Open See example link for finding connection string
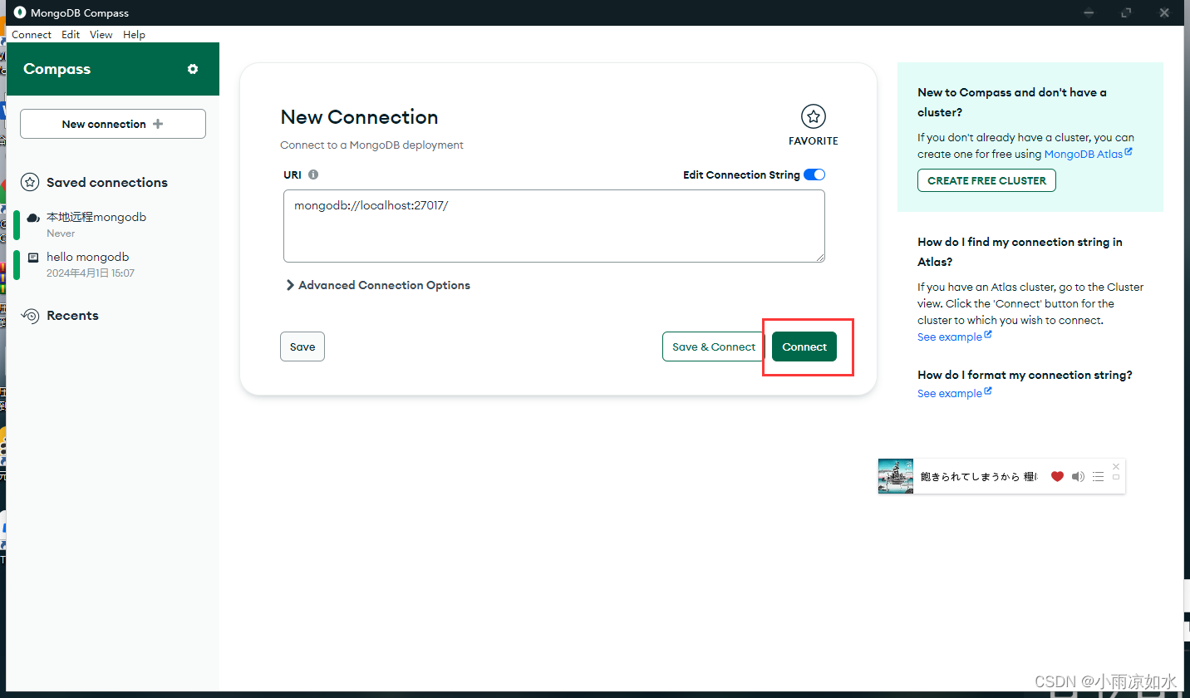The height and width of the screenshot is (698, 1190). point(950,337)
